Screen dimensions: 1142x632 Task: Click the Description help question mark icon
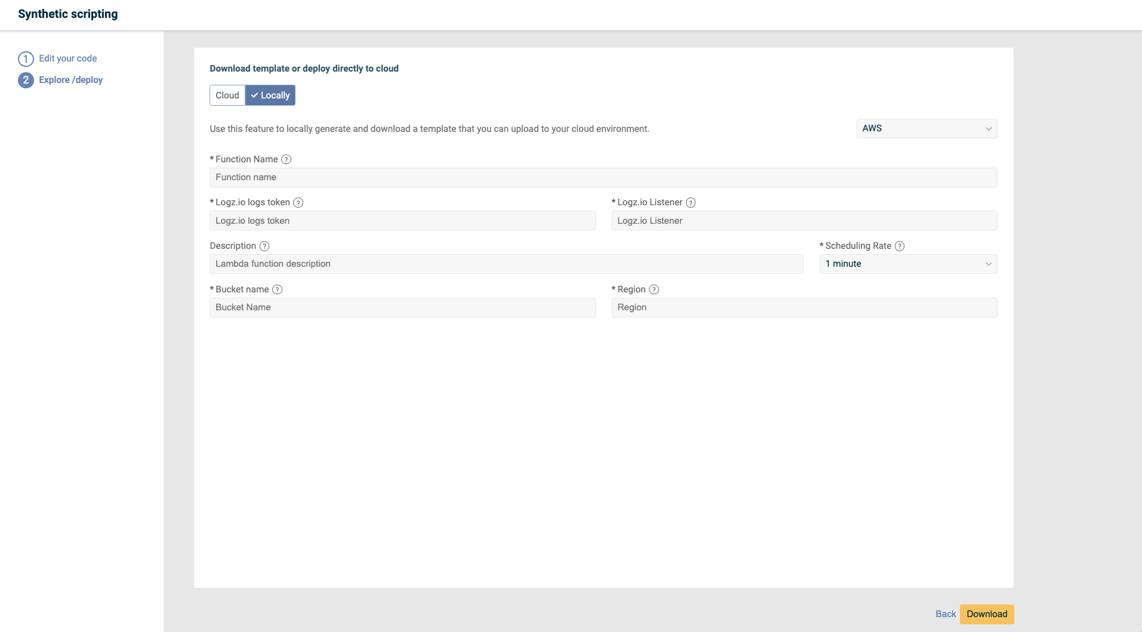(x=264, y=246)
